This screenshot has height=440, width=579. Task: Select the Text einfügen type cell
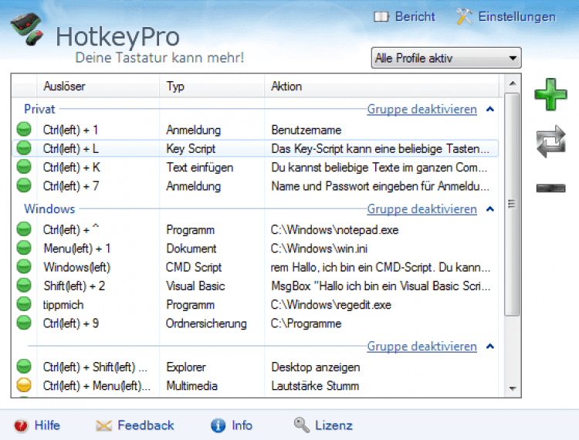(199, 168)
